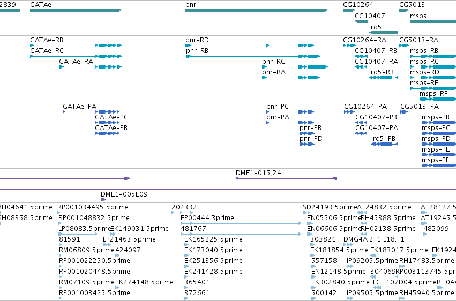
Task: Select the pnr-PC protein label
Action: 278,107
